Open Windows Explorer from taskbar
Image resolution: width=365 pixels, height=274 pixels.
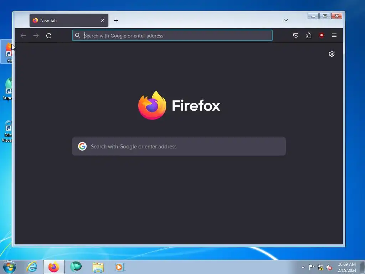point(98,267)
